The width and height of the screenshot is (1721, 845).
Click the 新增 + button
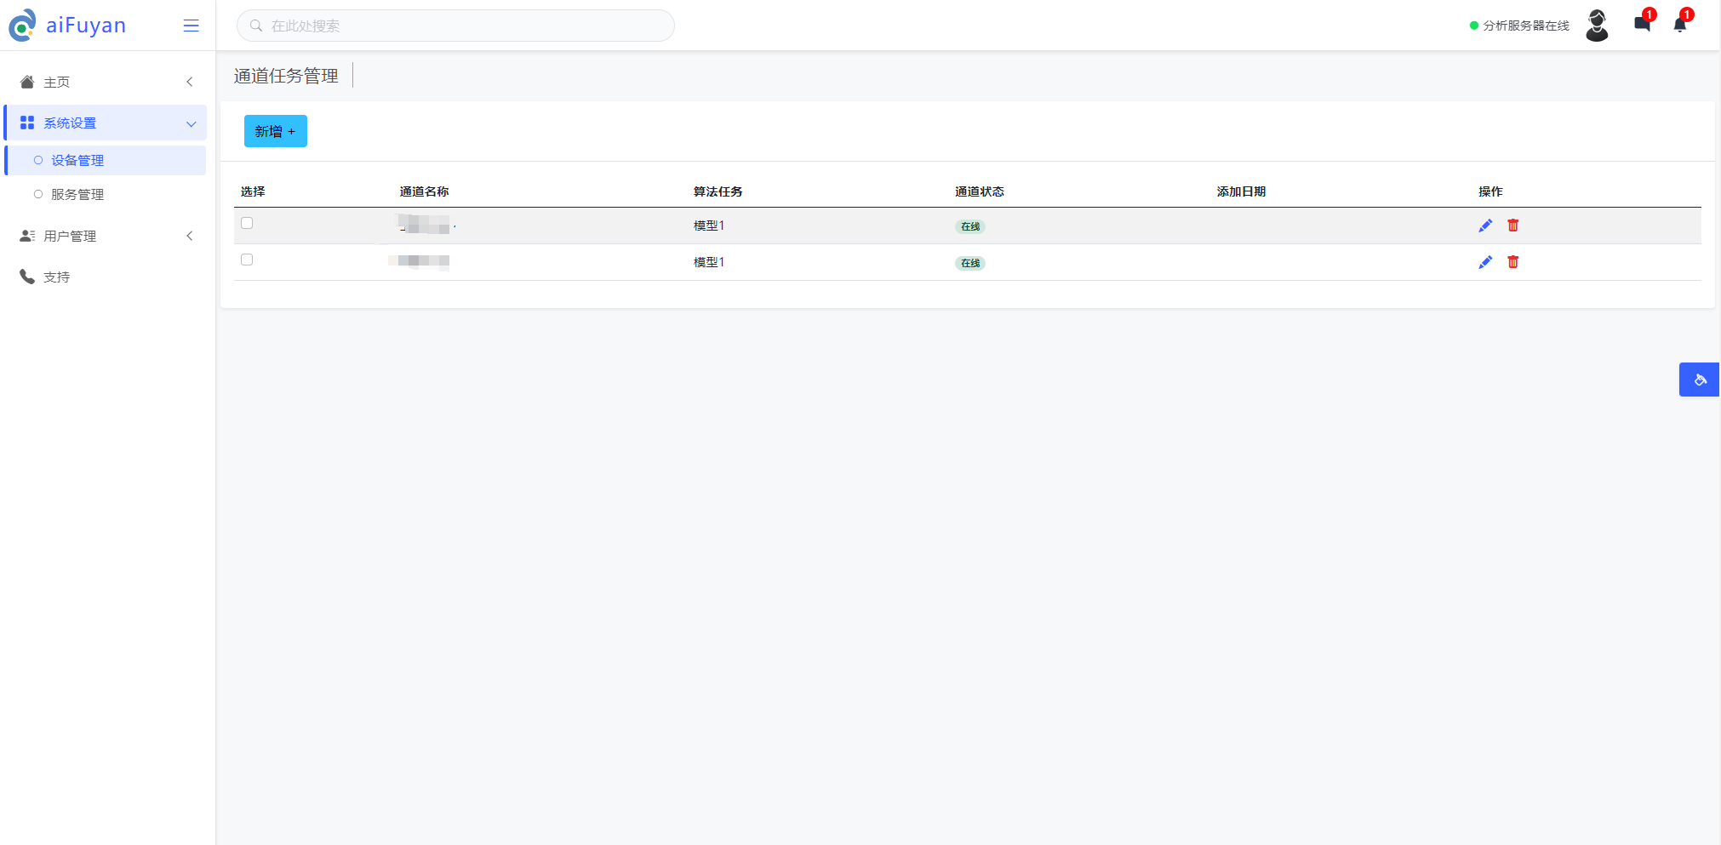(276, 131)
